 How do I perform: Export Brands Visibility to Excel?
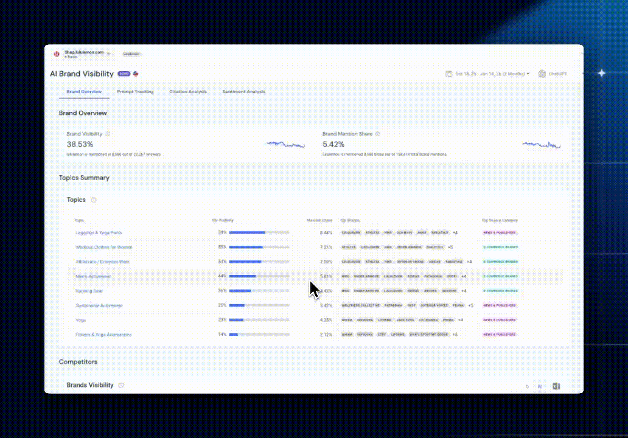556,386
